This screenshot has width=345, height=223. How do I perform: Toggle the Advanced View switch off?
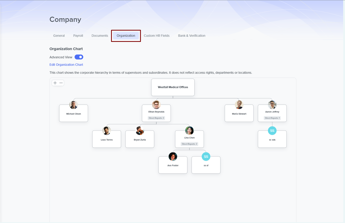click(x=79, y=57)
